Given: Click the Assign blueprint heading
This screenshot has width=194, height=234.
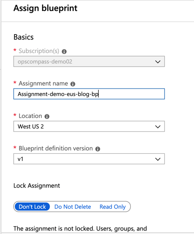Looking at the screenshot, I should click(46, 8).
